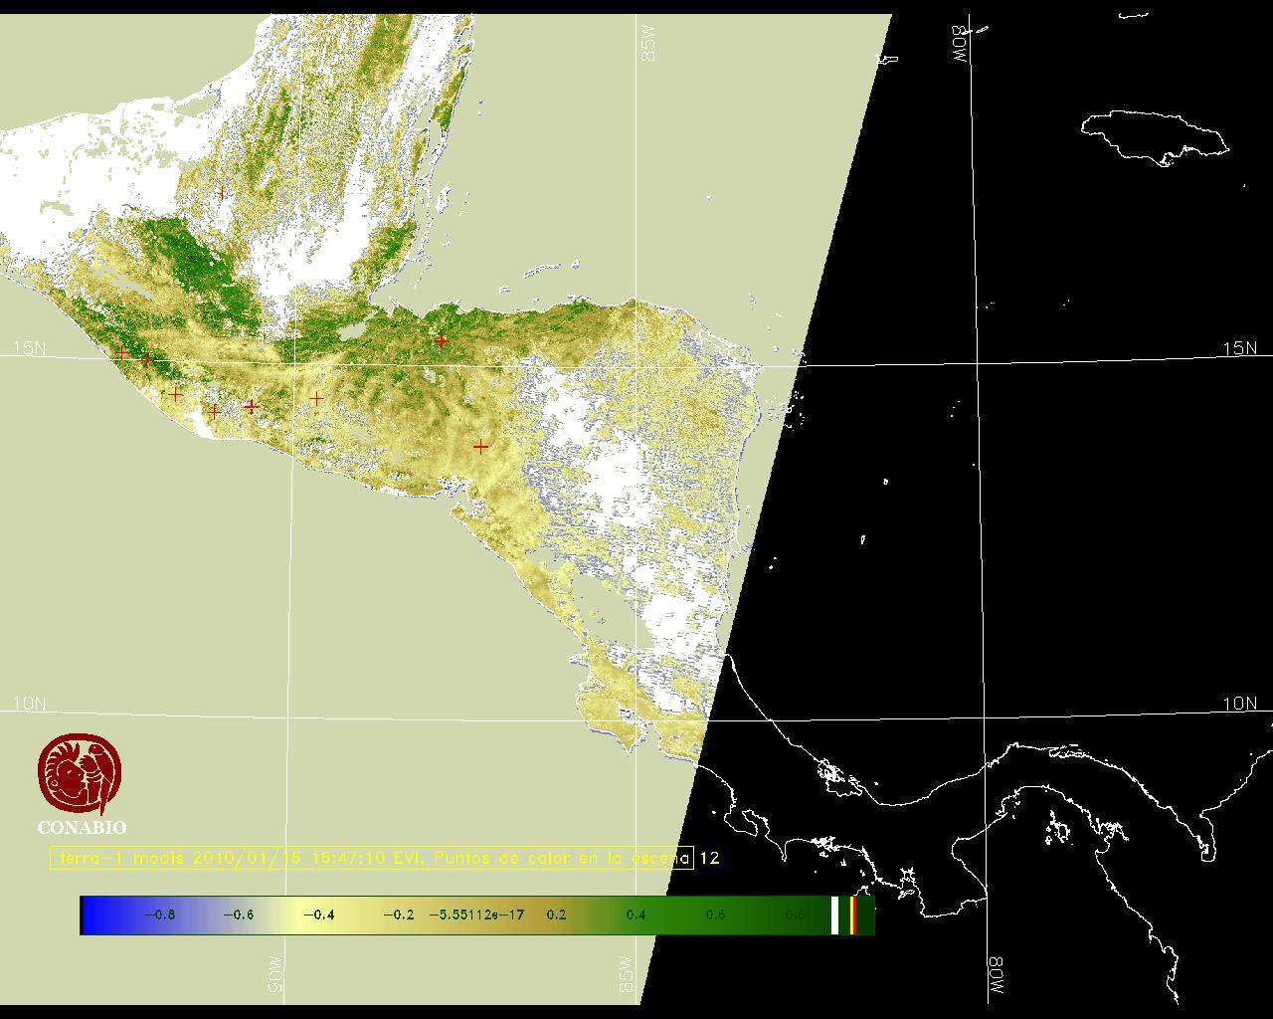Pick the red cross marker near Honduras north coast
This screenshot has width=1273, height=1019.
point(441,341)
